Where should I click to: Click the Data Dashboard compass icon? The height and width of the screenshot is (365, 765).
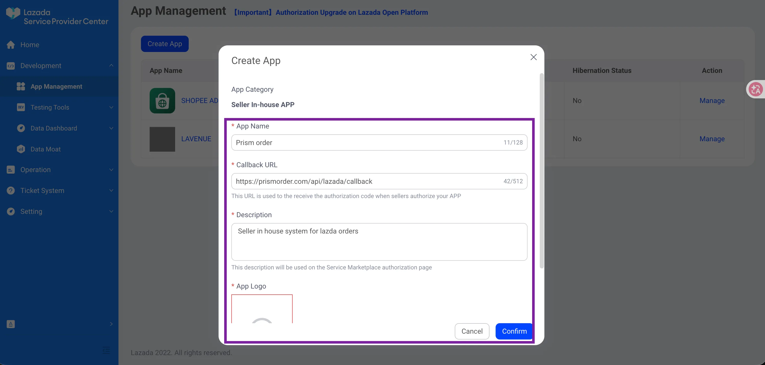21,128
